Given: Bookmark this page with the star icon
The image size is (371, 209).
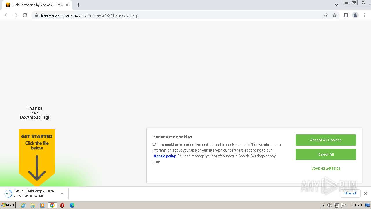Looking at the screenshot, I should click(334, 15).
